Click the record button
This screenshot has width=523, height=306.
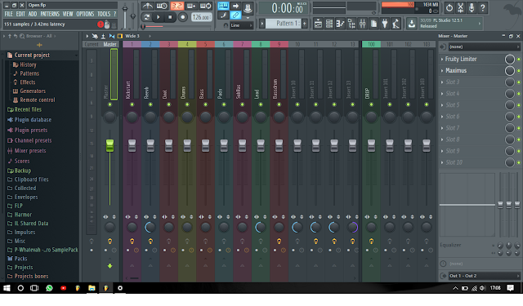(x=182, y=17)
